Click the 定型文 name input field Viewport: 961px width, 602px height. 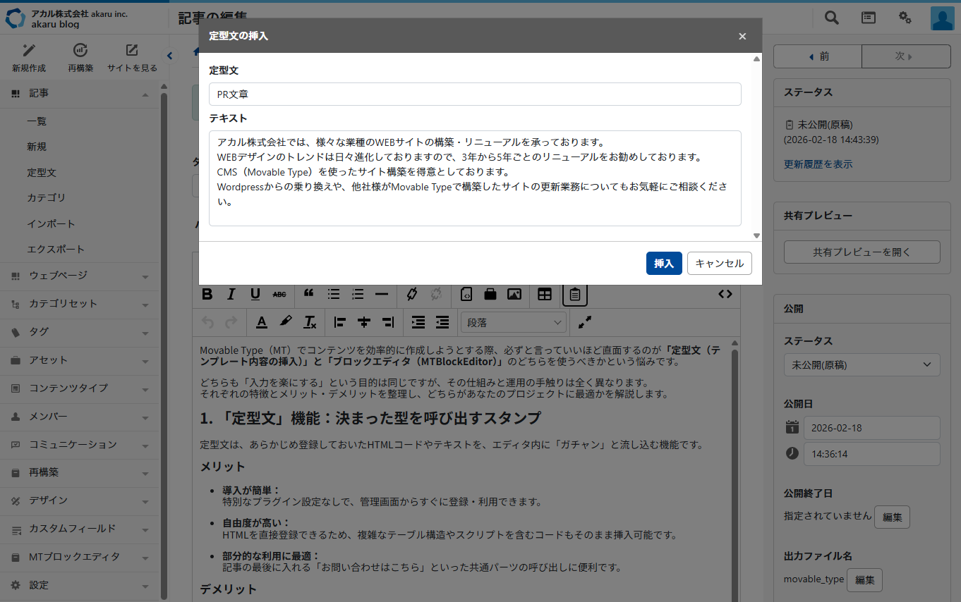click(475, 94)
